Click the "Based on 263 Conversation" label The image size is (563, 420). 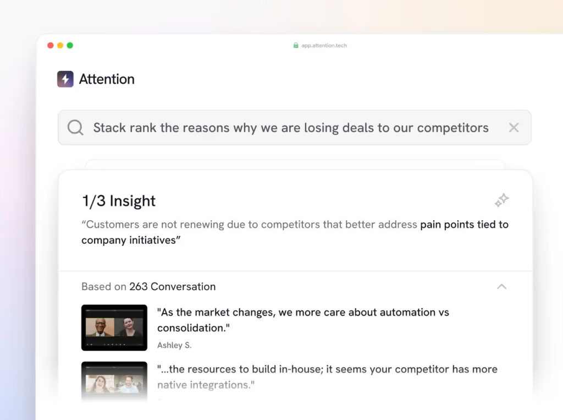(148, 287)
